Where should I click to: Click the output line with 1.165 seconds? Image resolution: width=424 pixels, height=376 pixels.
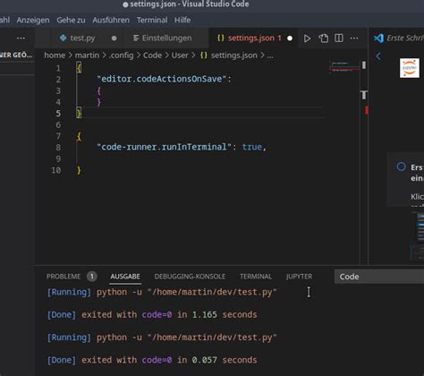pos(152,314)
